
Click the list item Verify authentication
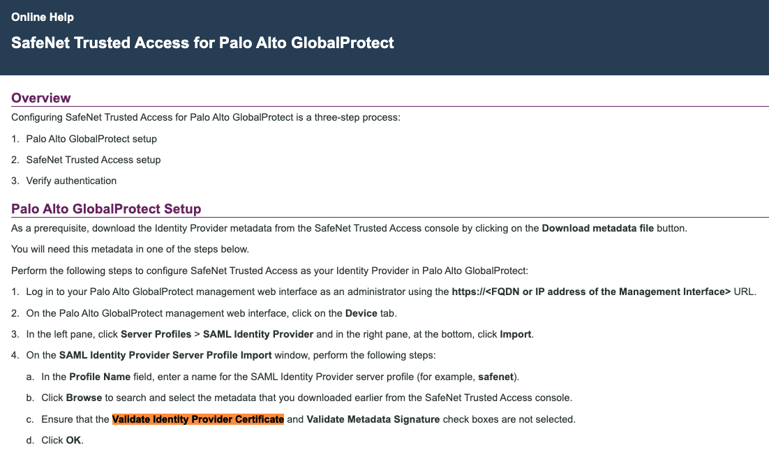pos(72,181)
